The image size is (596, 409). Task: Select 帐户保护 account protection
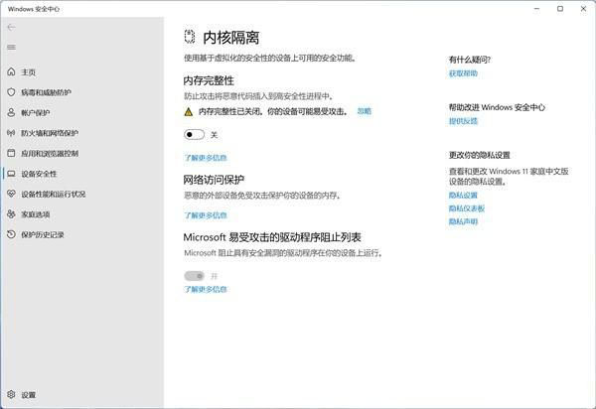[x=35, y=113]
